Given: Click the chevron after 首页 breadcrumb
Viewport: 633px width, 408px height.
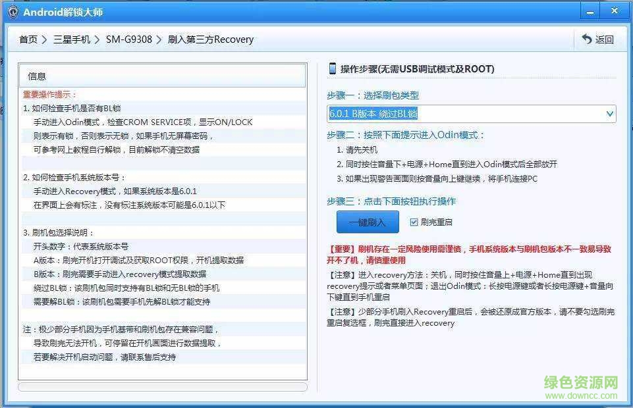Looking at the screenshot, I should [45, 40].
